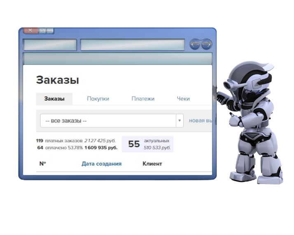This screenshot has width=294, height=235.
Task: Click the '119 платных заказов' statistic
Action: (59, 141)
